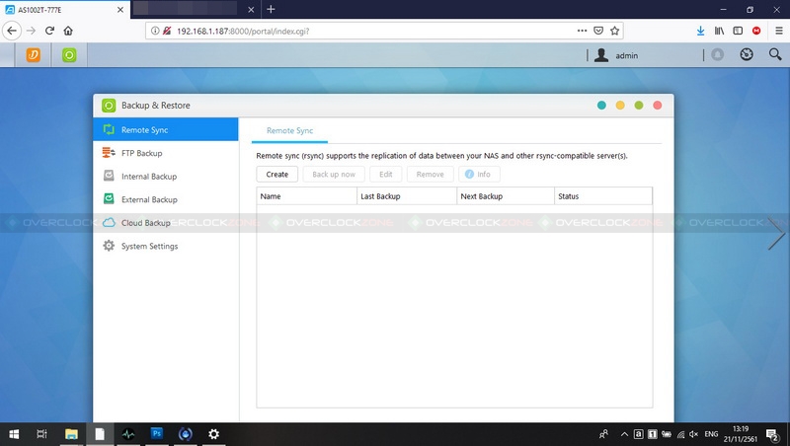This screenshot has height=446, width=790.
Task: Open Photoshop from the taskbar
Action: 157,434
